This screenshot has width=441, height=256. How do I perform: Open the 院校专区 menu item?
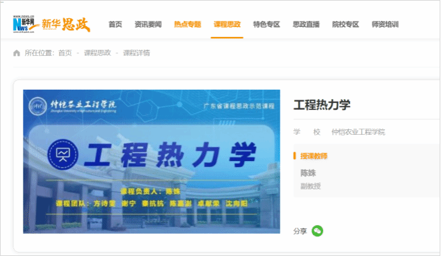tap(346, 24)
